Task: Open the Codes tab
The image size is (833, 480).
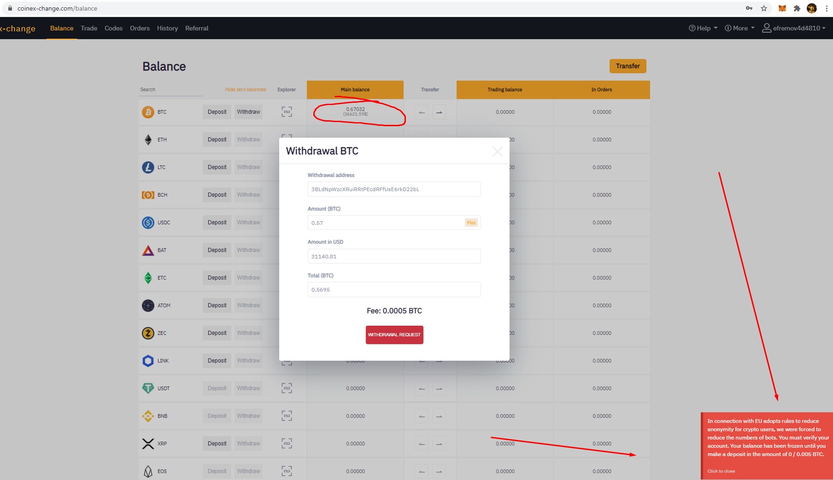Action: click(113, 28)
